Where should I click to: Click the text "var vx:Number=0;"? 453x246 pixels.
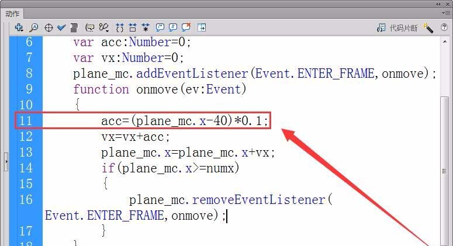pos(129,58)
